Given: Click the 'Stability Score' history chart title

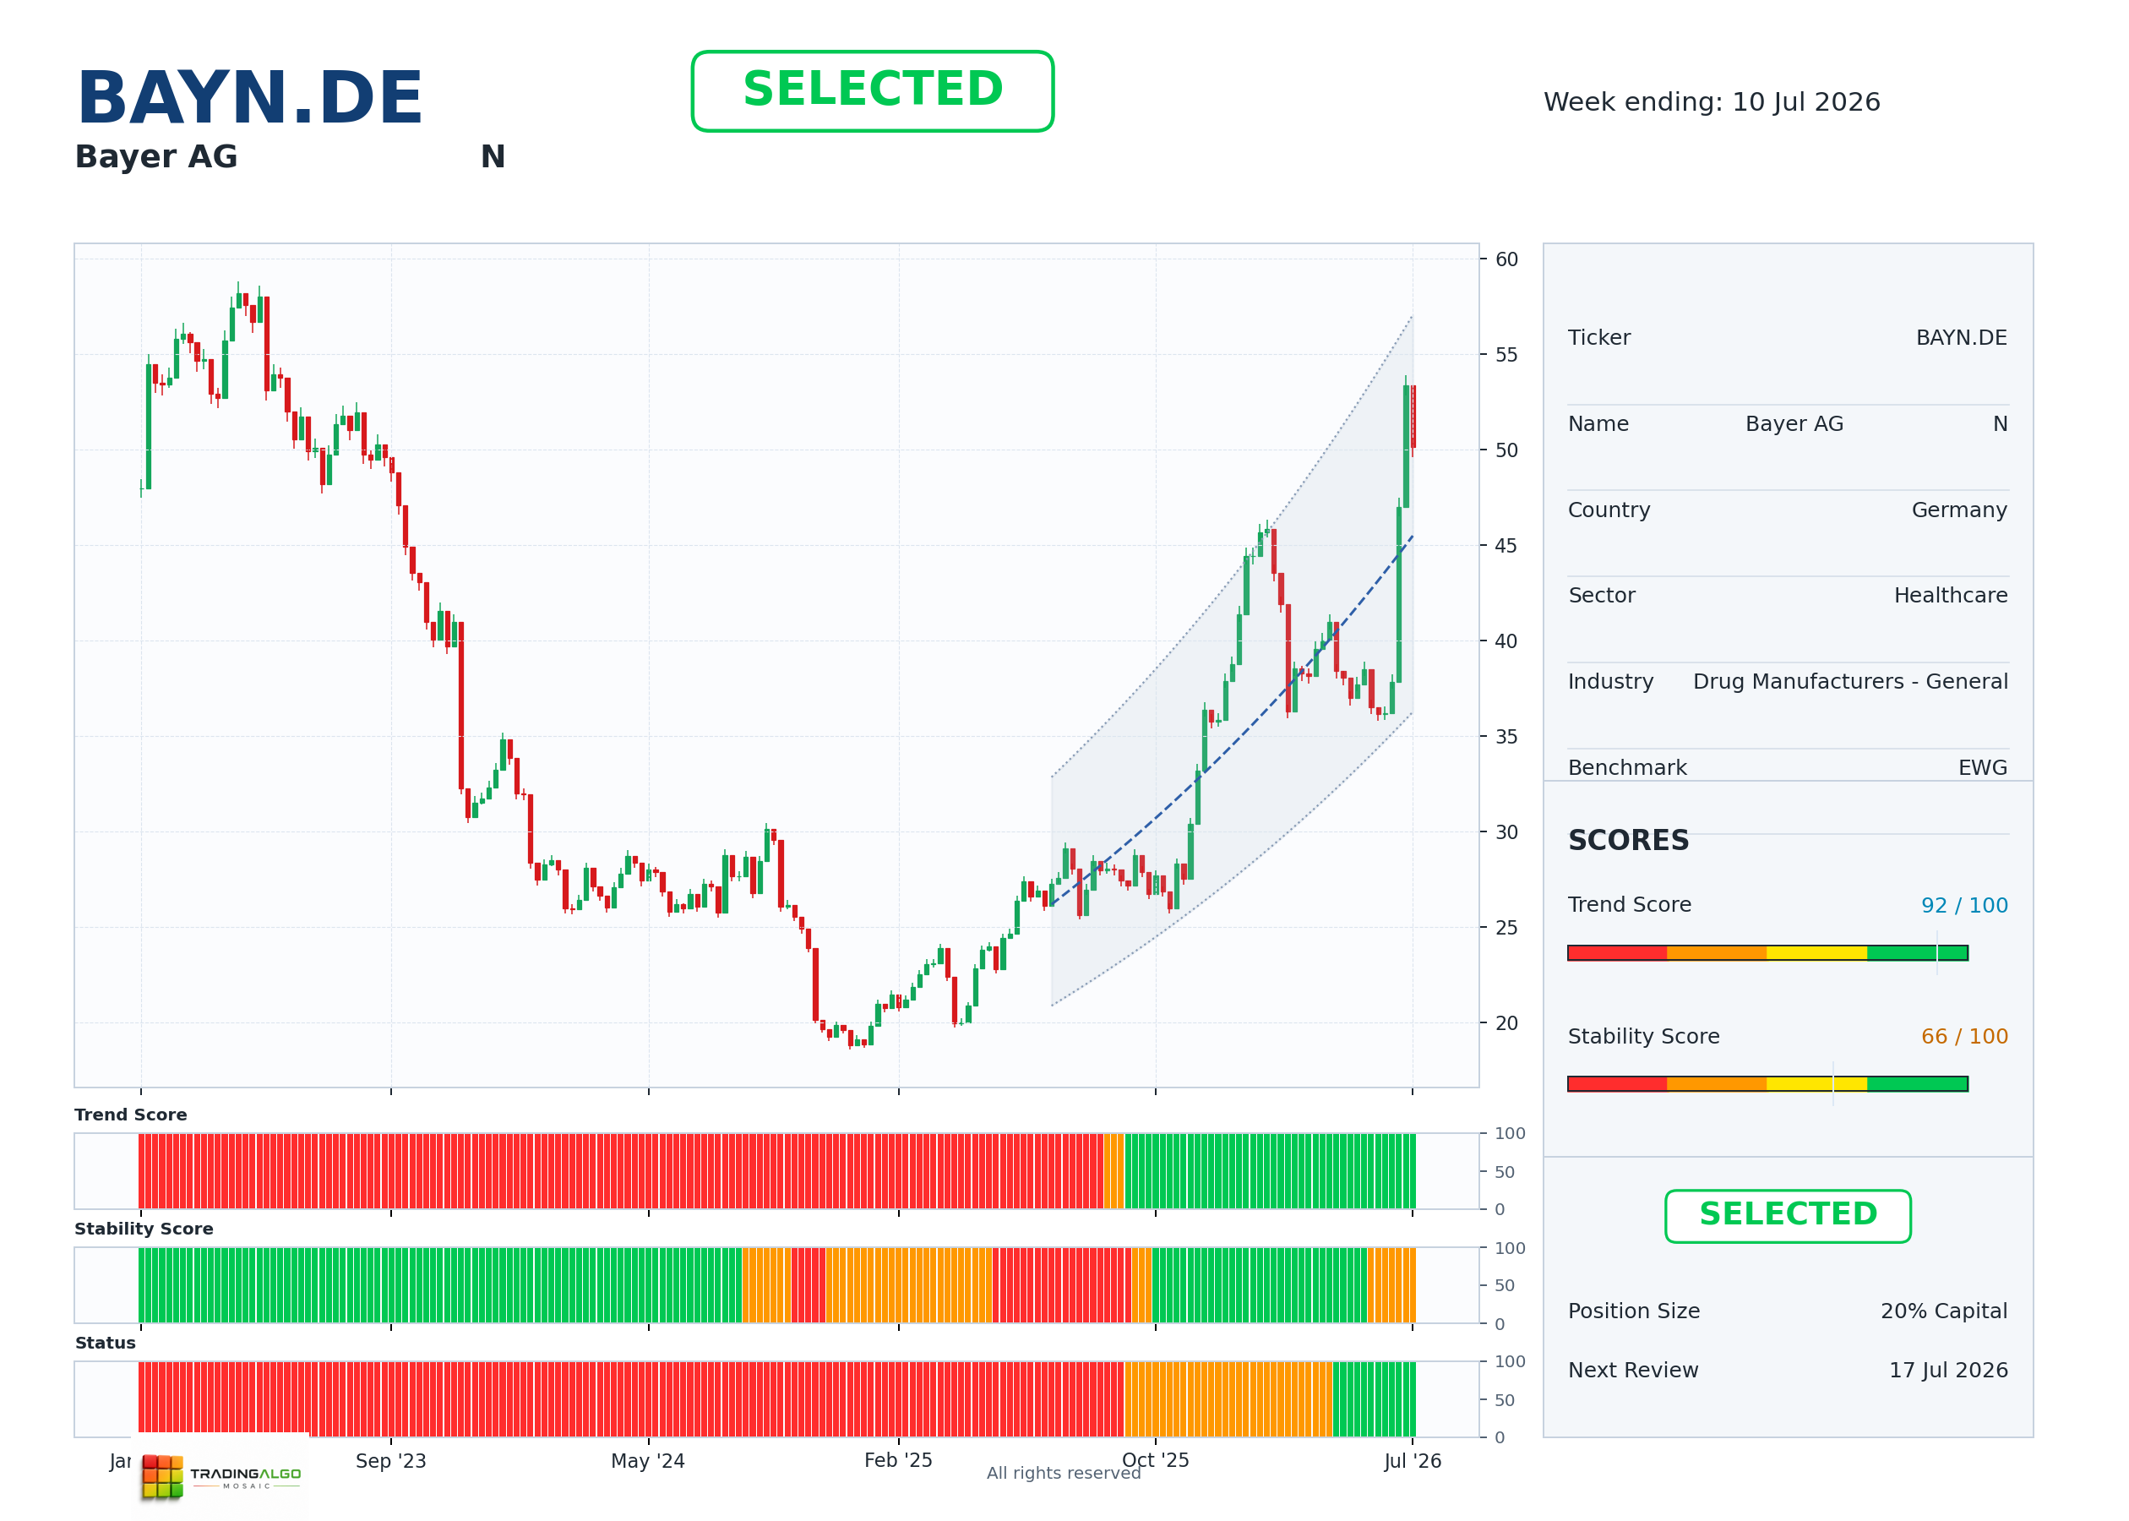Looking at the screenshot, I should pos(144,1229).
